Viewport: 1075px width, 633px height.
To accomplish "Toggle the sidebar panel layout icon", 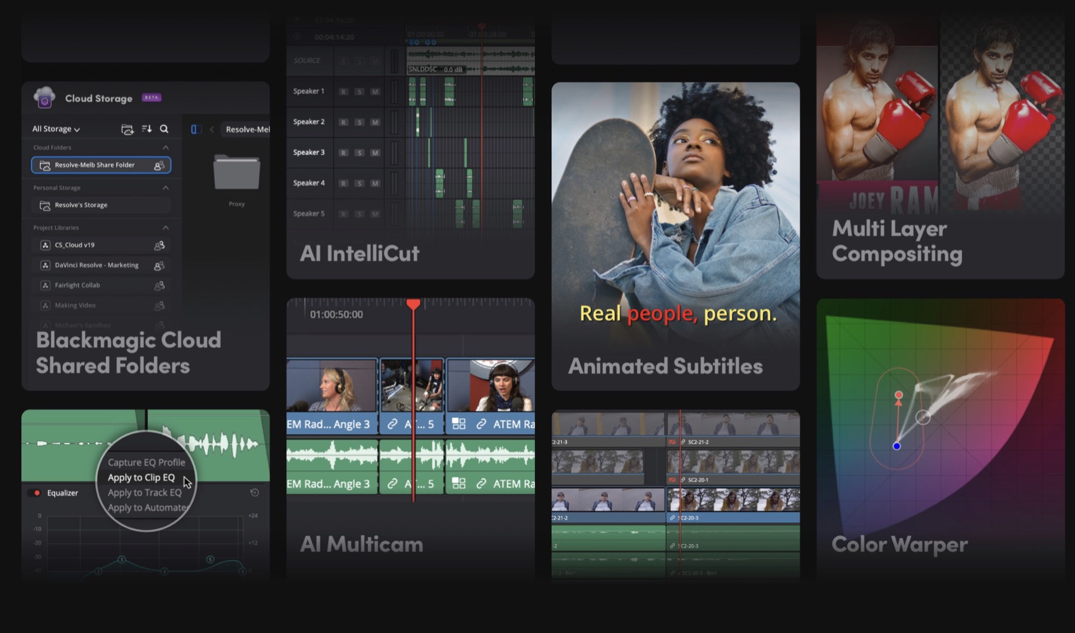I will (195, 129).
